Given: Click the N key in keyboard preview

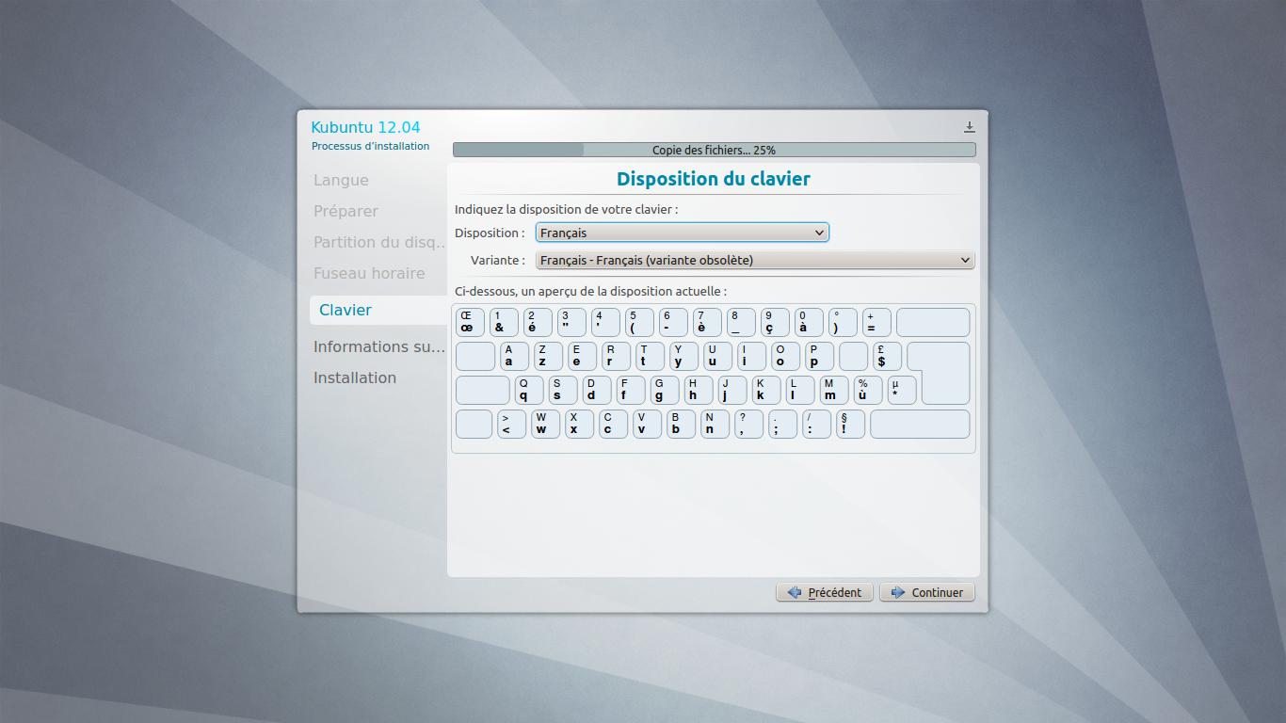Looking at the screenshot, I should coord(715,424).
